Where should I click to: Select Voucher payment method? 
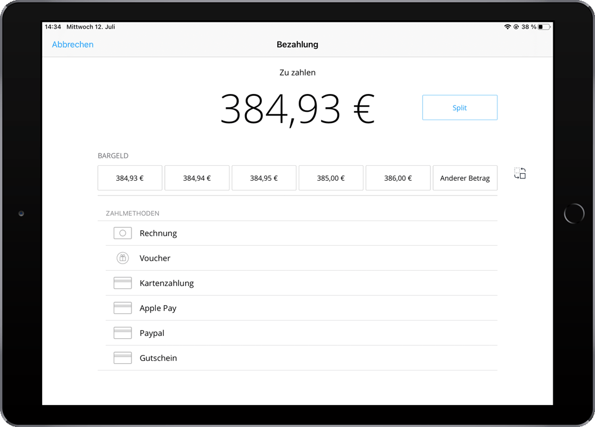[x=301, y=258]
